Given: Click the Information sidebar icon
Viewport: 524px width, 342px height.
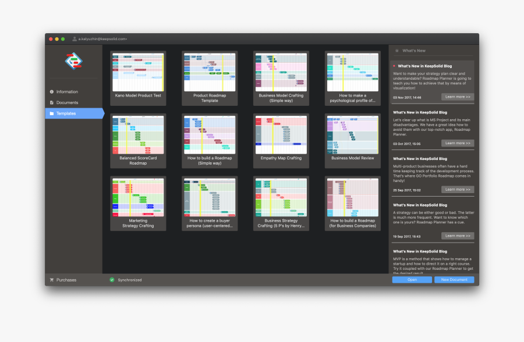Looking at the screenshot, I should tap(51, 92).
